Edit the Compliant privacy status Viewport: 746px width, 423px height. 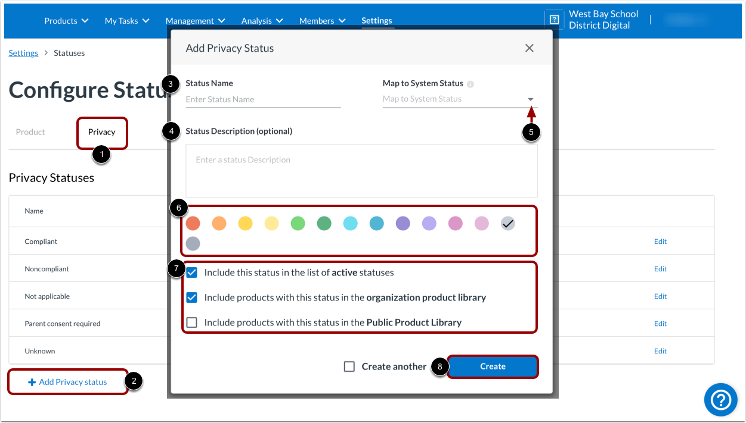click(x=660, y=241)
